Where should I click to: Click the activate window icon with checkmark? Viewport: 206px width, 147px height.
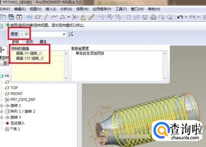pyautogui.click(x=11, y=17)
